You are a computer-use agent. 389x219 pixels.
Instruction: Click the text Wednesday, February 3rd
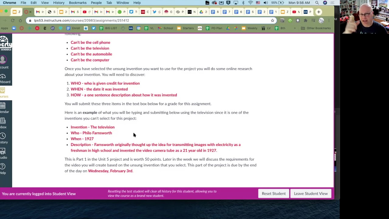(110, 171)
